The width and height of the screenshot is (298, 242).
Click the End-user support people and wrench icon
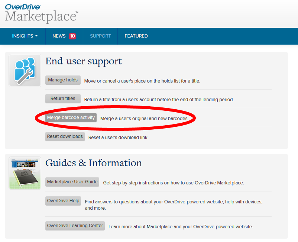(x=25, y=70)
